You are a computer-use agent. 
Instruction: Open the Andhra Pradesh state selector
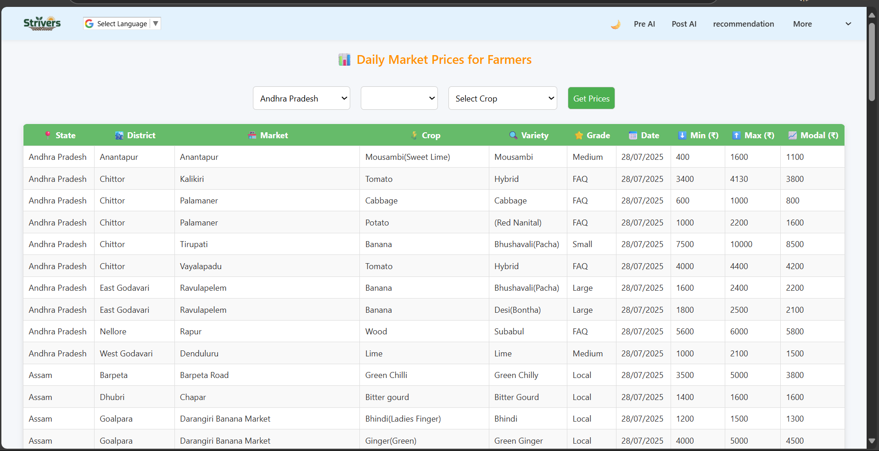(x=301, y=98)
